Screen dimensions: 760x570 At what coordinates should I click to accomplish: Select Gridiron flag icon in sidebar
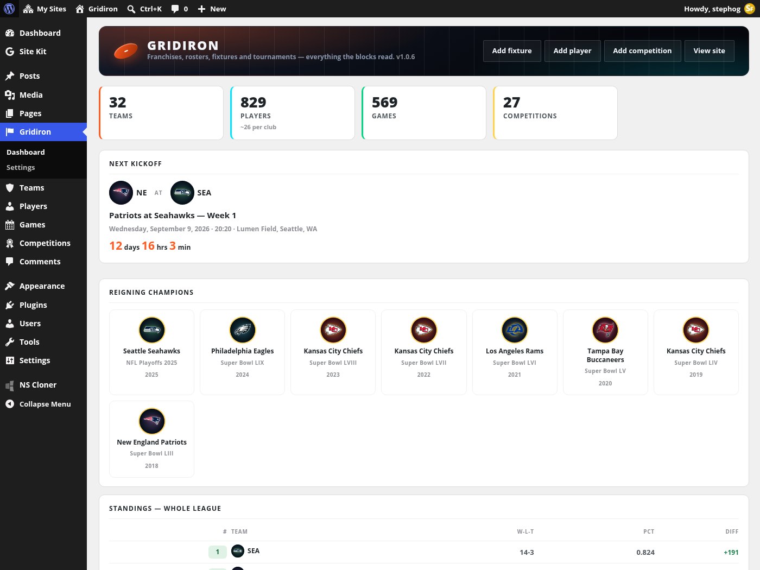(x=10, y=132)
